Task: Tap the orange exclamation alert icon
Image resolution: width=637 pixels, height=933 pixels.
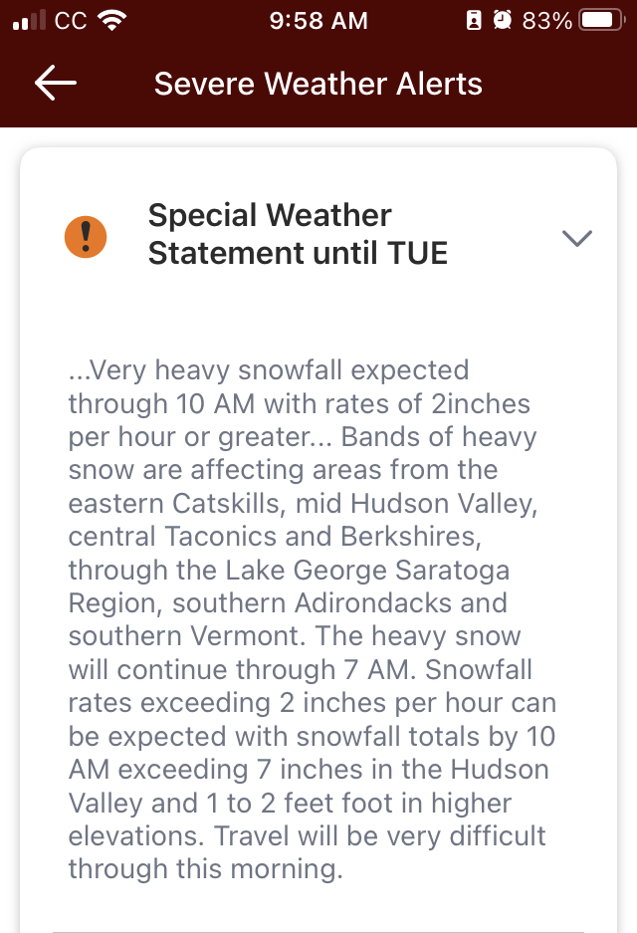Action: 86,236
